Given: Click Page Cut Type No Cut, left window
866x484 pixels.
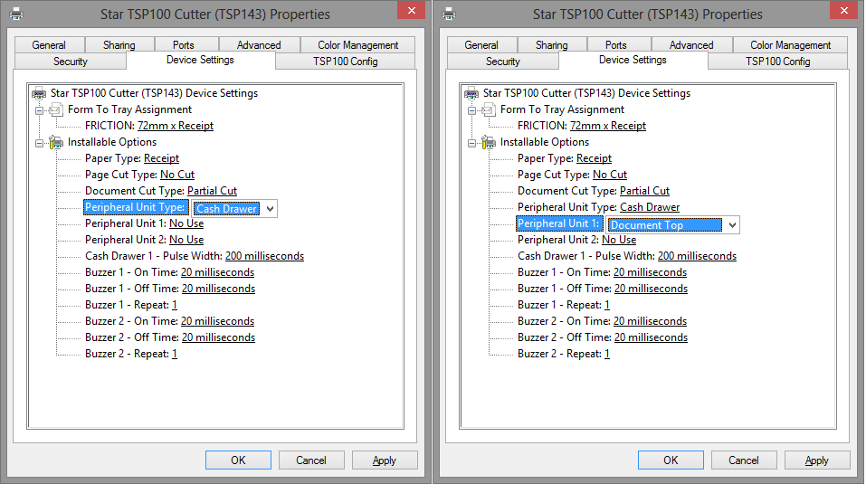Looking at the screenshot, I should (x=177, y=175).
